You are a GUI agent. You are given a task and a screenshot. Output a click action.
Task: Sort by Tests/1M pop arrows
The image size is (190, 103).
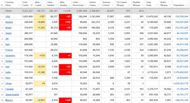(x=170, y=5)
